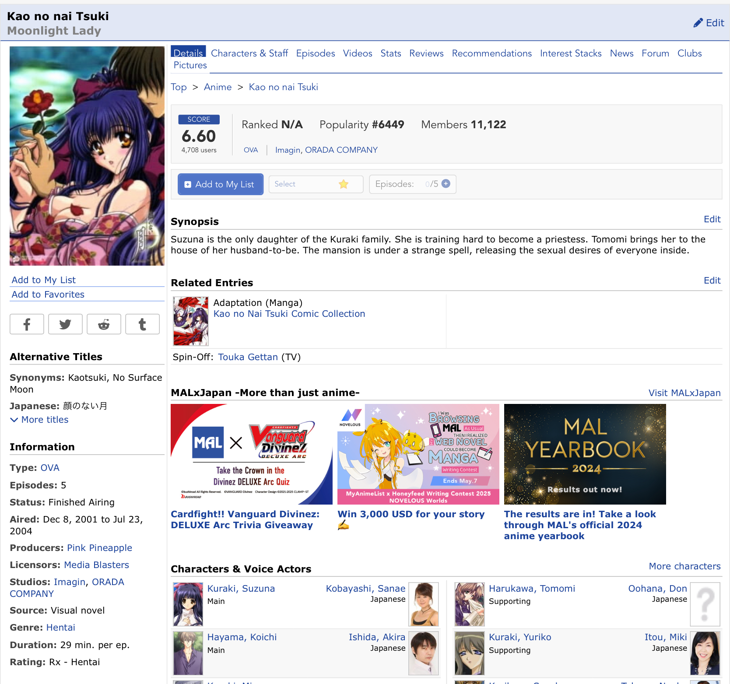The width and height of the screenshot is (730, 684).
Task: Open the Clubs tab
Action: click(x=690, y=53)
